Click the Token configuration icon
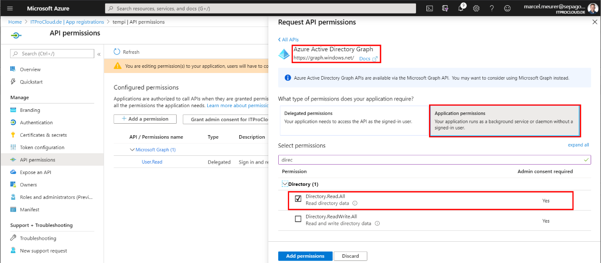 (13, 148)
